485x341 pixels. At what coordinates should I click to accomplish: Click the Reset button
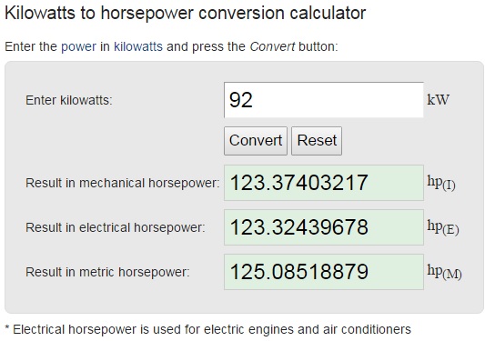pos(317,141)
